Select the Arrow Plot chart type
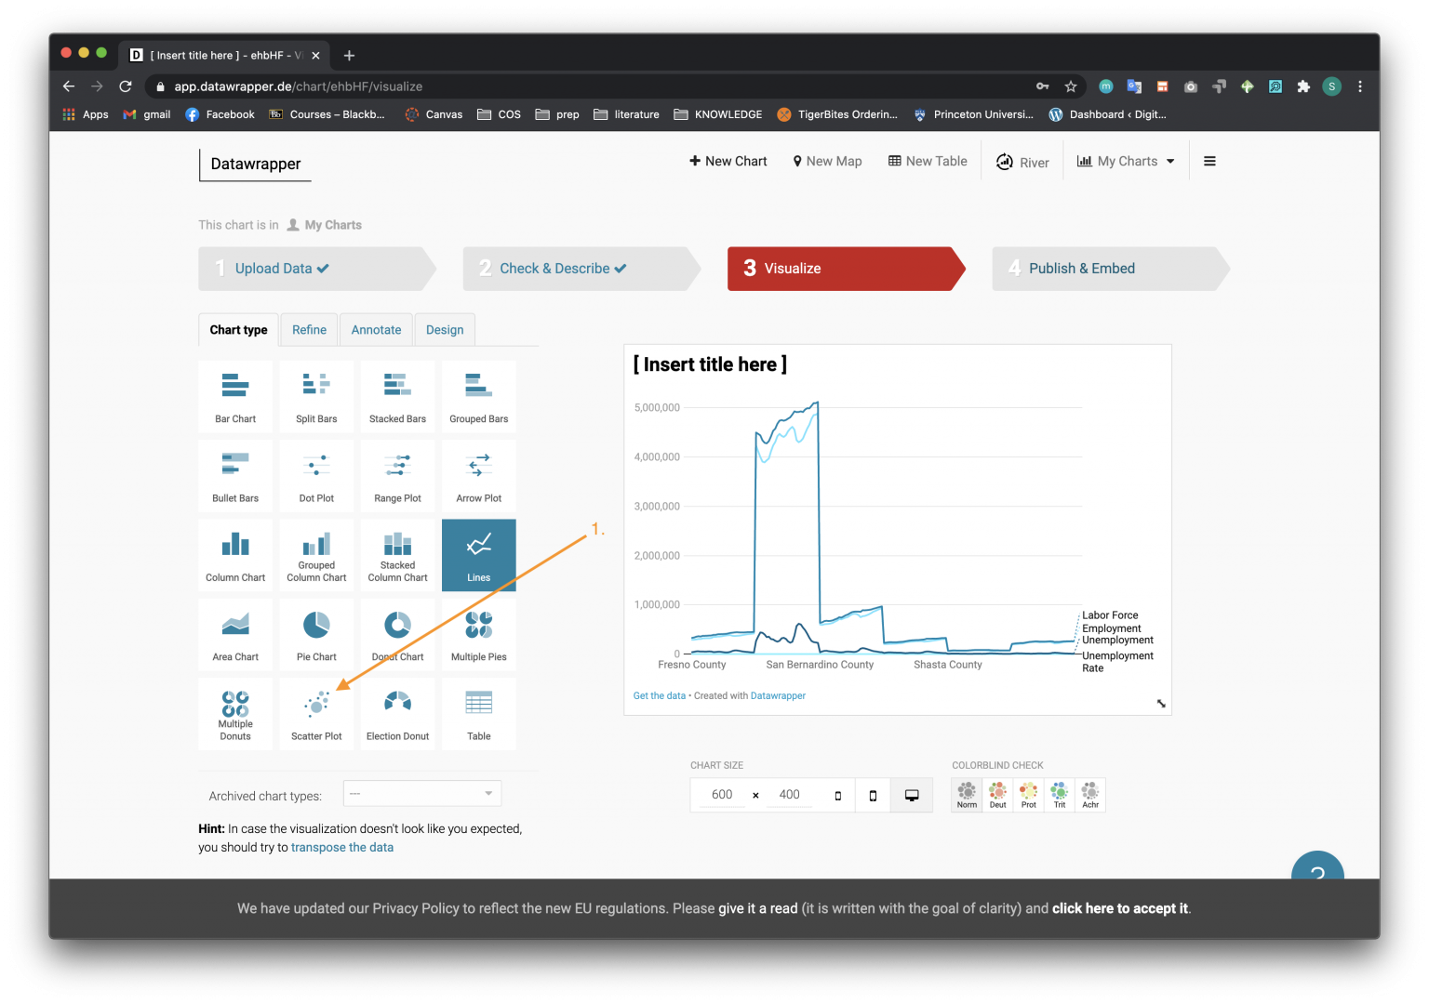The image size is (1429, 1004). click(x=478, y=475)
